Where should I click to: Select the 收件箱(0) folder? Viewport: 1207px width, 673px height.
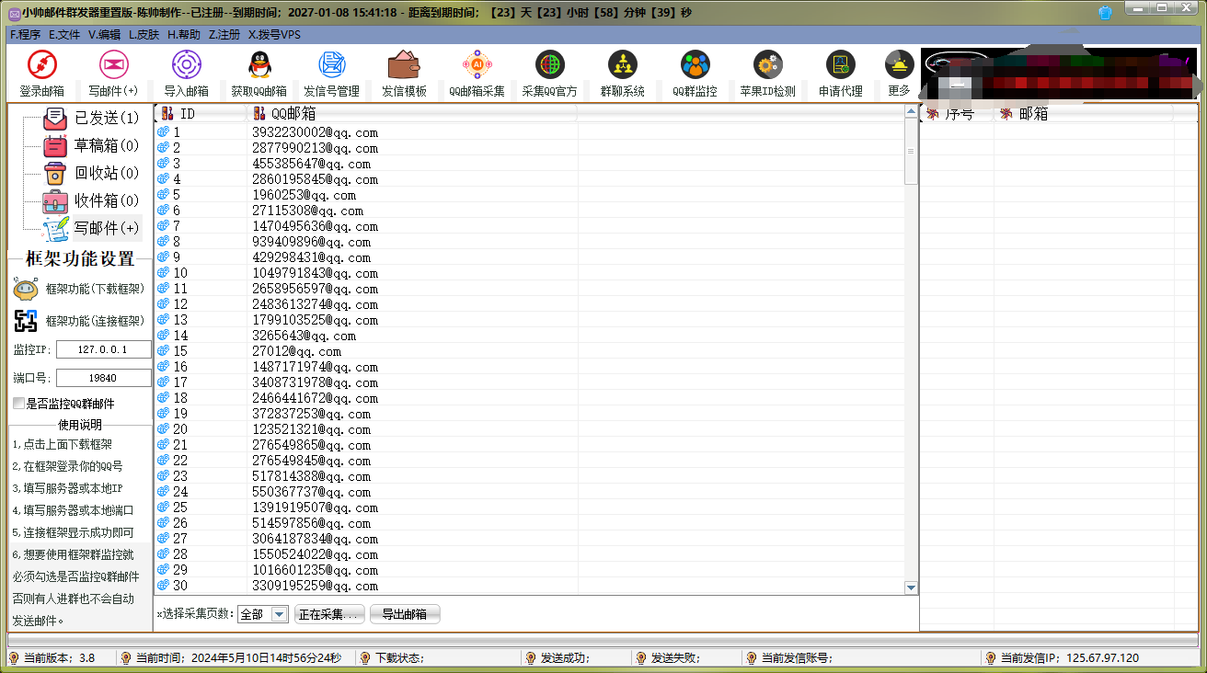tap(92, 200)
